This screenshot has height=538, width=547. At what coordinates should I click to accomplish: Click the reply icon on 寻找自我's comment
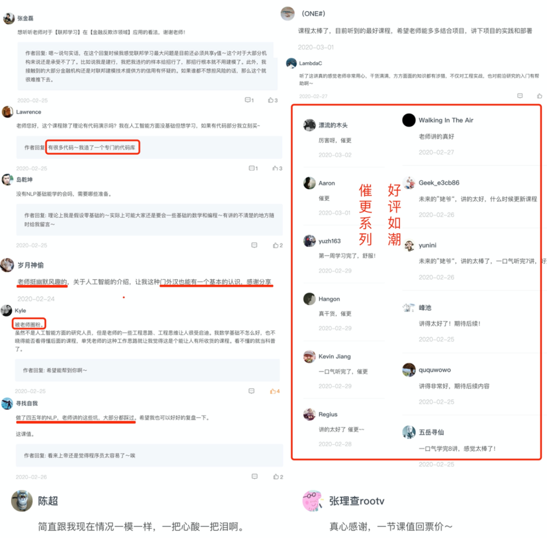pyautogui.click(x=255, y=477)
